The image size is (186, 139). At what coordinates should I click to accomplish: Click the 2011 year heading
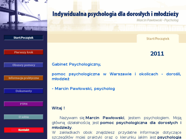157,54
